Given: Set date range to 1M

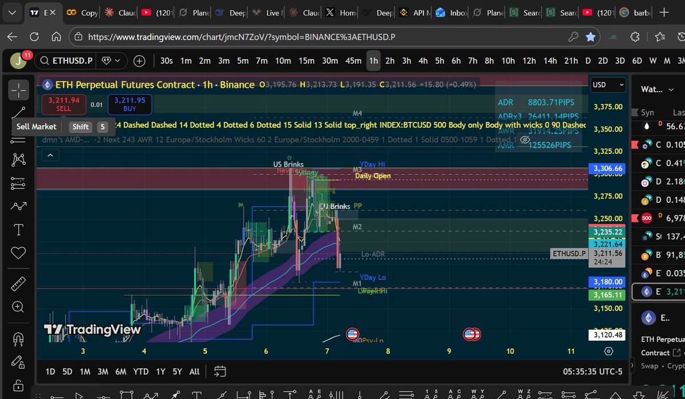Looking at the screenshot, I should tap(85, 372).
